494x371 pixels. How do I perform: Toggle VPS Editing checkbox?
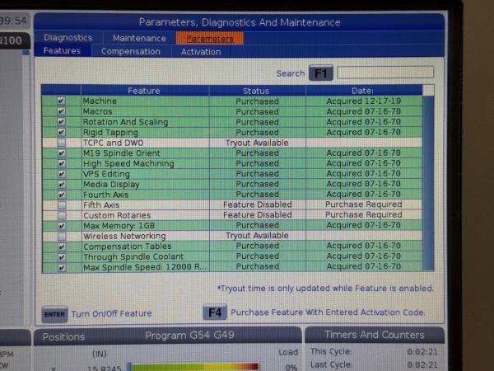(62, 174)
